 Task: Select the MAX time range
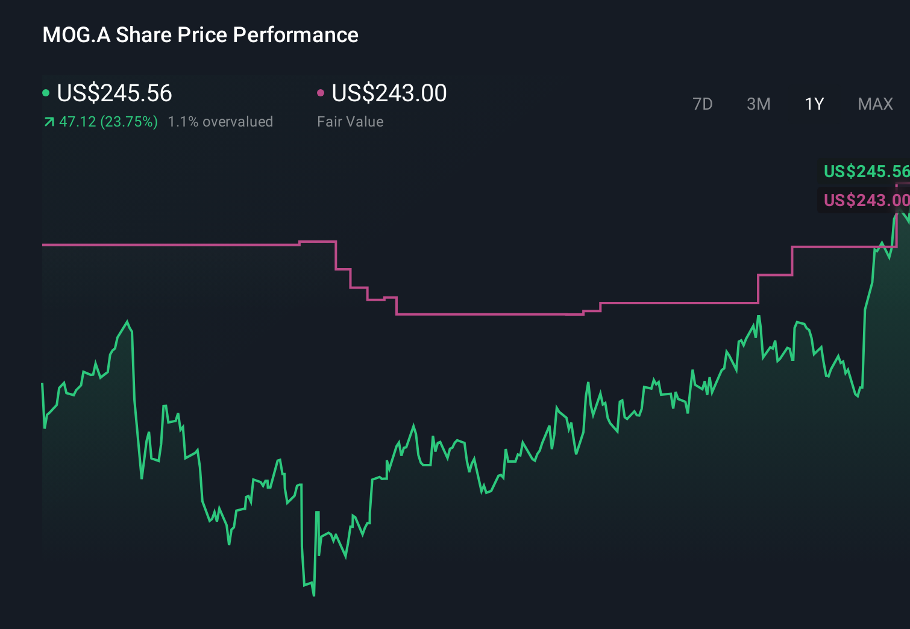(x=875, y=104)
